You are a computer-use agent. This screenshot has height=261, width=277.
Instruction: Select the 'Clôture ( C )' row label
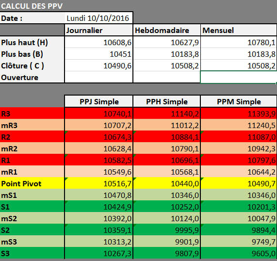[x=32, y=65]
